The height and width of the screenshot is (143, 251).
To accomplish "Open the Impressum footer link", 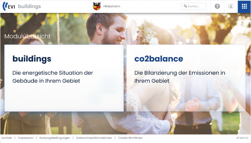I will click(x=26, y=138).
